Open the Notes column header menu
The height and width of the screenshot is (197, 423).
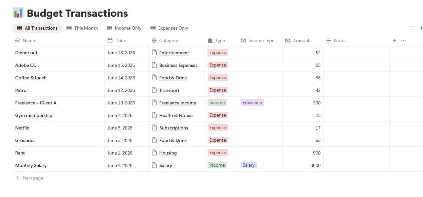[x=357, y=41]
